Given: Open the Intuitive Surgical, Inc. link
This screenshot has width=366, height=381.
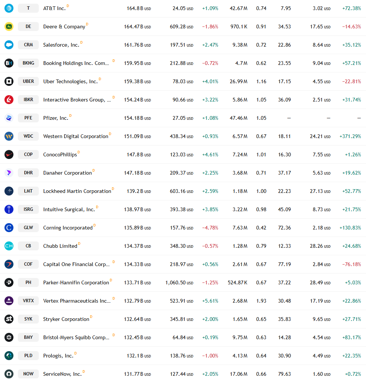Looking at the screenshot, I should click(x=69, y=209).
